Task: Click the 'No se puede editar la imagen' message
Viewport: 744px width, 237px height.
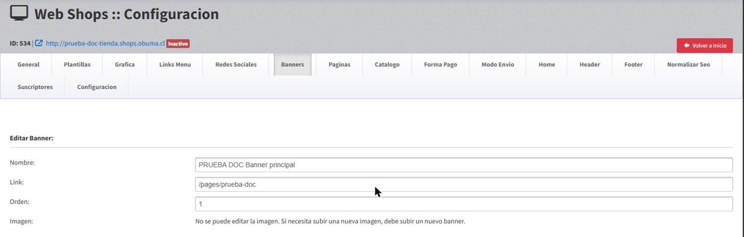Action: click(x=330, y=221)
